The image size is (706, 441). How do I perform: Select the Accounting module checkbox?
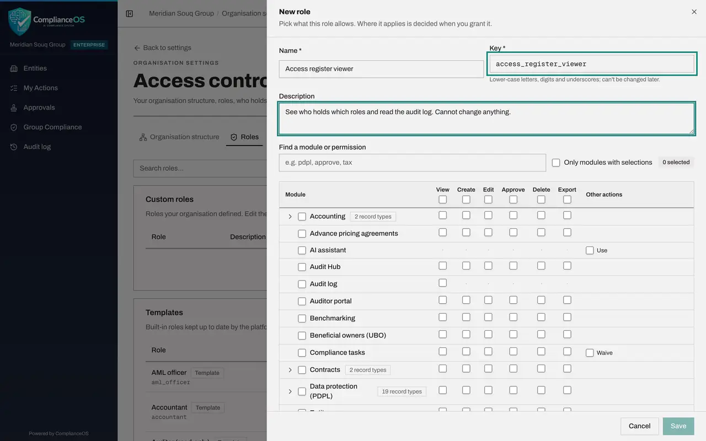point(302,217)
